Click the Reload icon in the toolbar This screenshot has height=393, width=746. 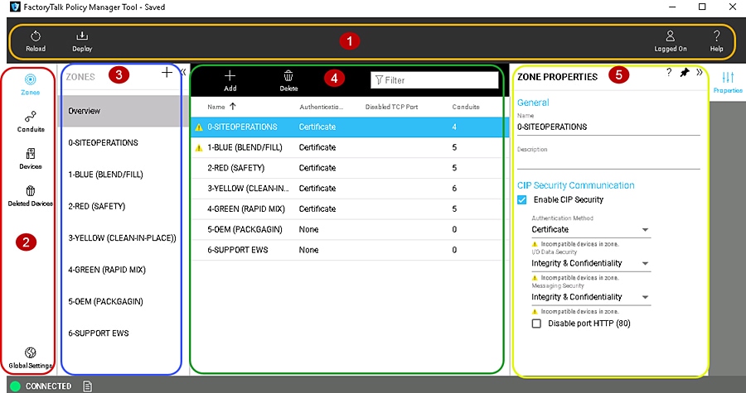[36, 36]
